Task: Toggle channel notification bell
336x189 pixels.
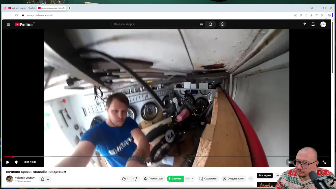Action: click(x=43, y=179)
